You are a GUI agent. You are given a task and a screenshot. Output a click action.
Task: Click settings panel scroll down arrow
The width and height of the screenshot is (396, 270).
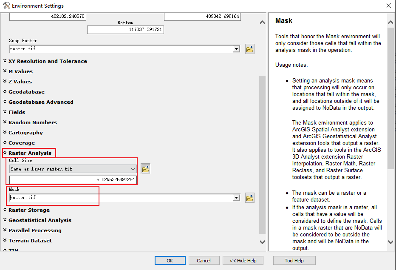pos(263,242)
